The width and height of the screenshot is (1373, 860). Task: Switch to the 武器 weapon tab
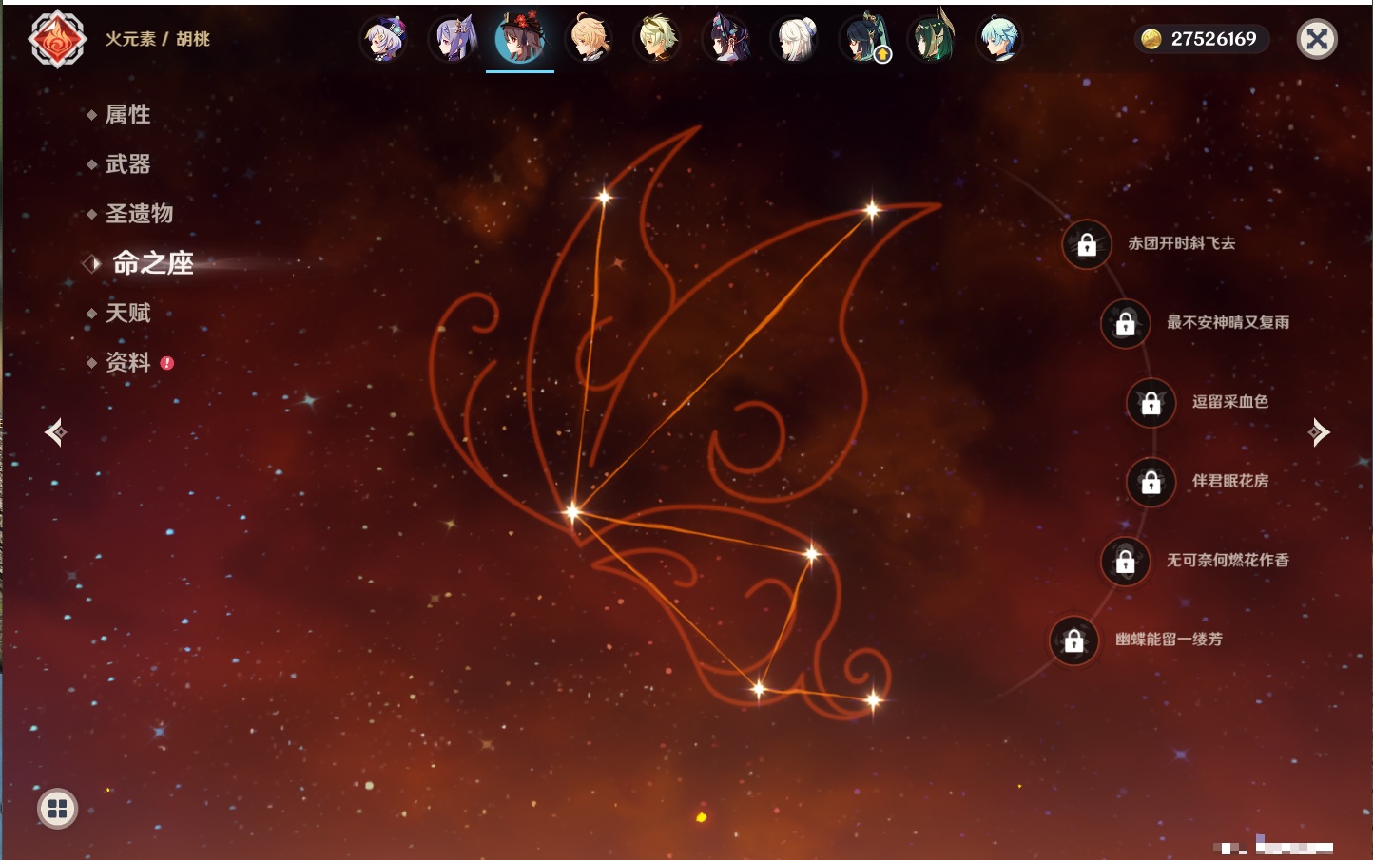point(127,164)
